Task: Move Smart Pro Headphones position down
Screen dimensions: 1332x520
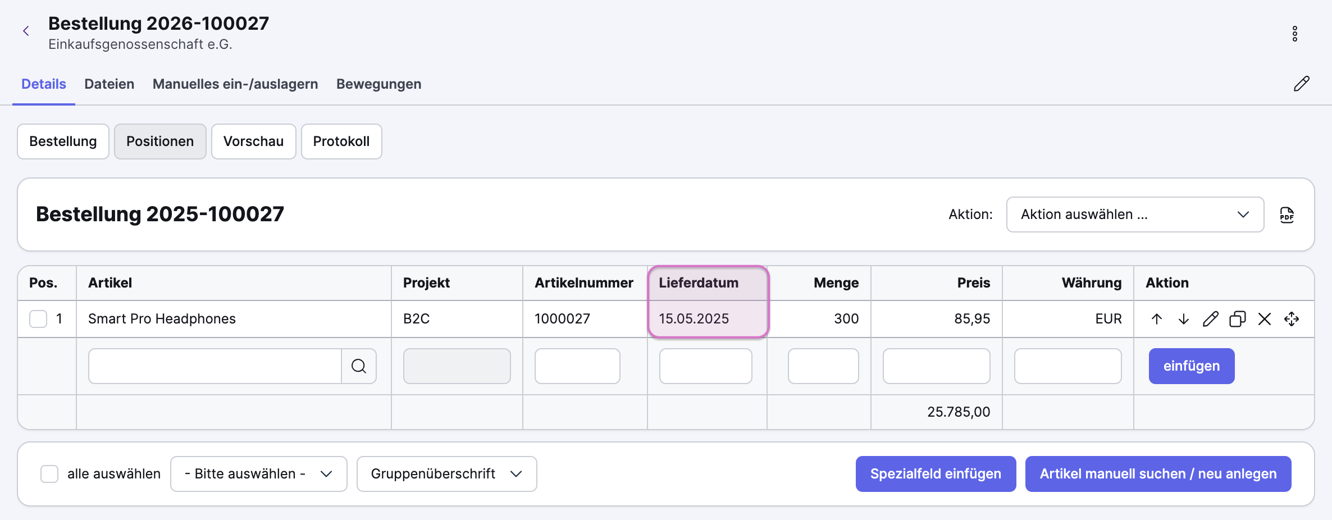Action: point(1183,319)
